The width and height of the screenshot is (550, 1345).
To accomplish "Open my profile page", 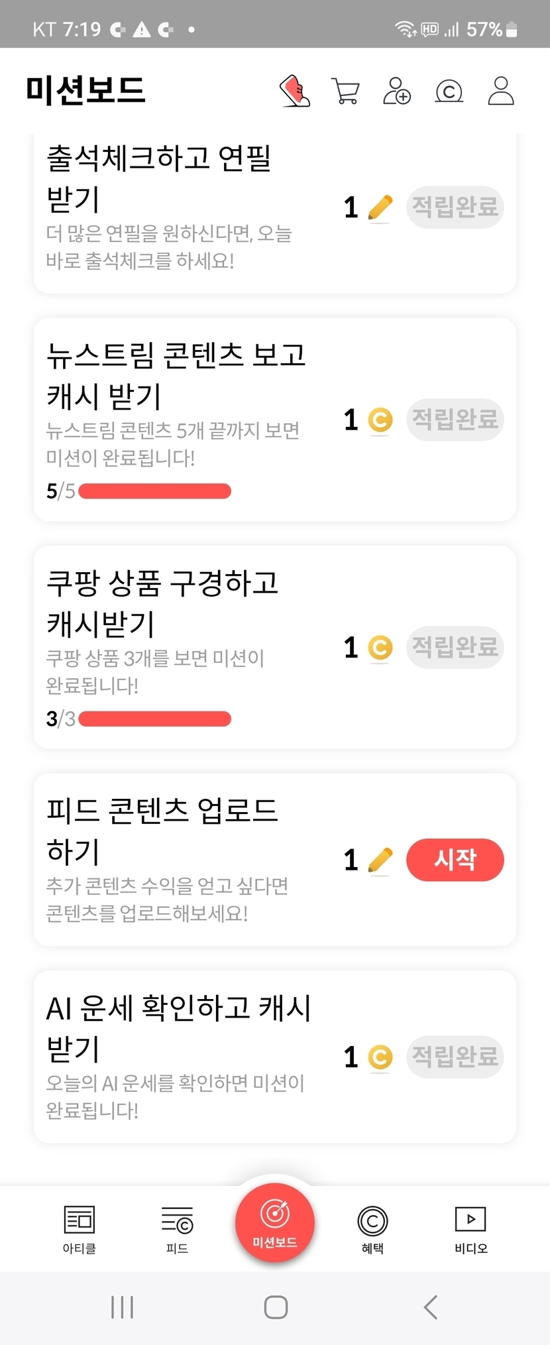I will pos(501,91).
